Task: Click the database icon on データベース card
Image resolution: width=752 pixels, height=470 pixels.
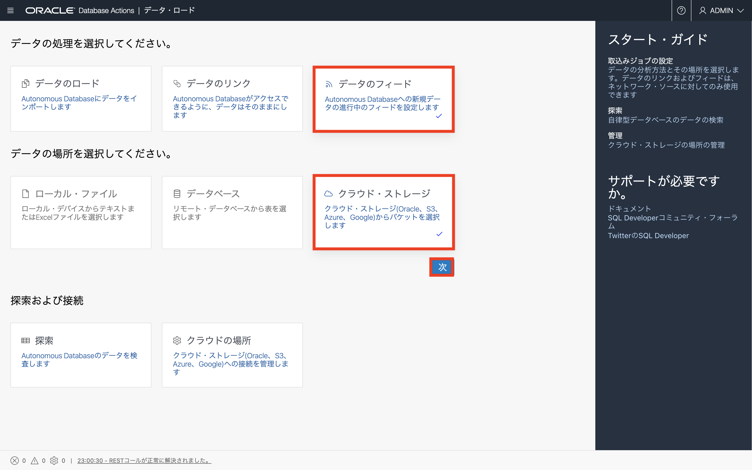Action: [x=177, y=194]
